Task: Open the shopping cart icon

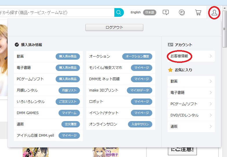Action: pyautogui.click(x=198, y=12)
